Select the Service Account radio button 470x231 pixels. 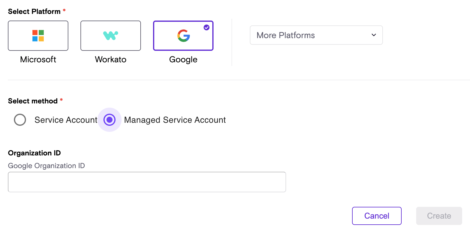[x=20, y=120]
